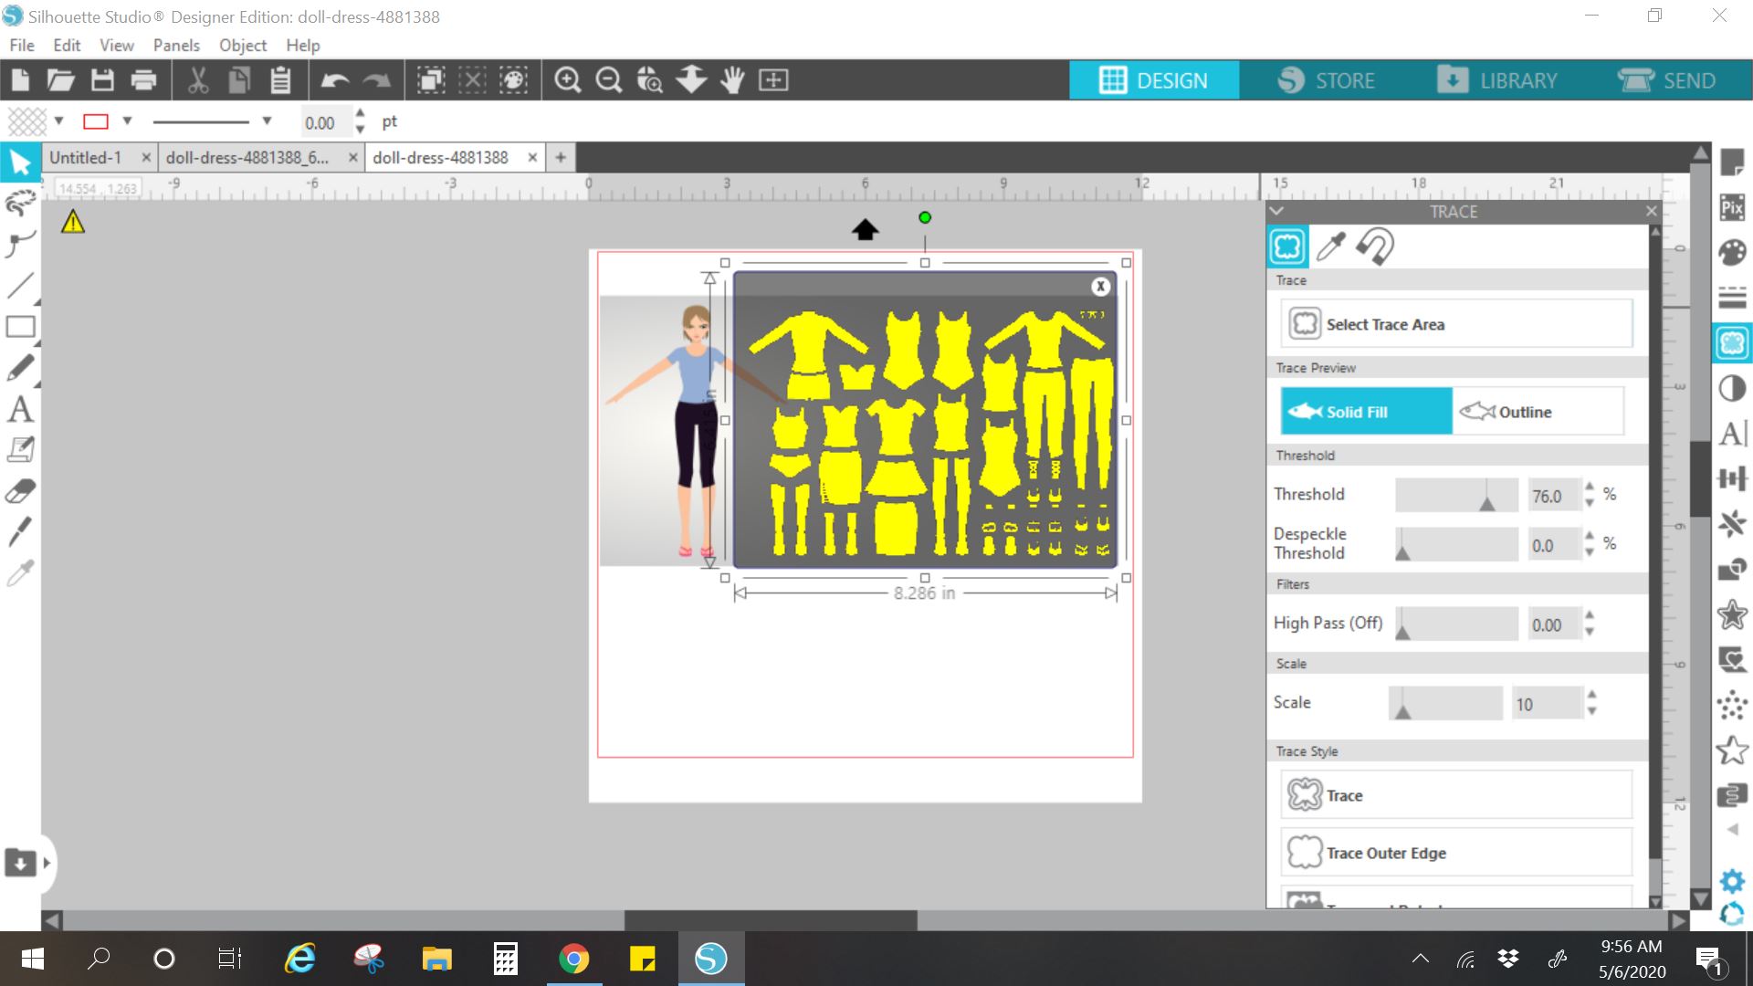Screen dimensions: 1753x986
Task: Click the Open file folder icon
Action: tap(61, 80)
